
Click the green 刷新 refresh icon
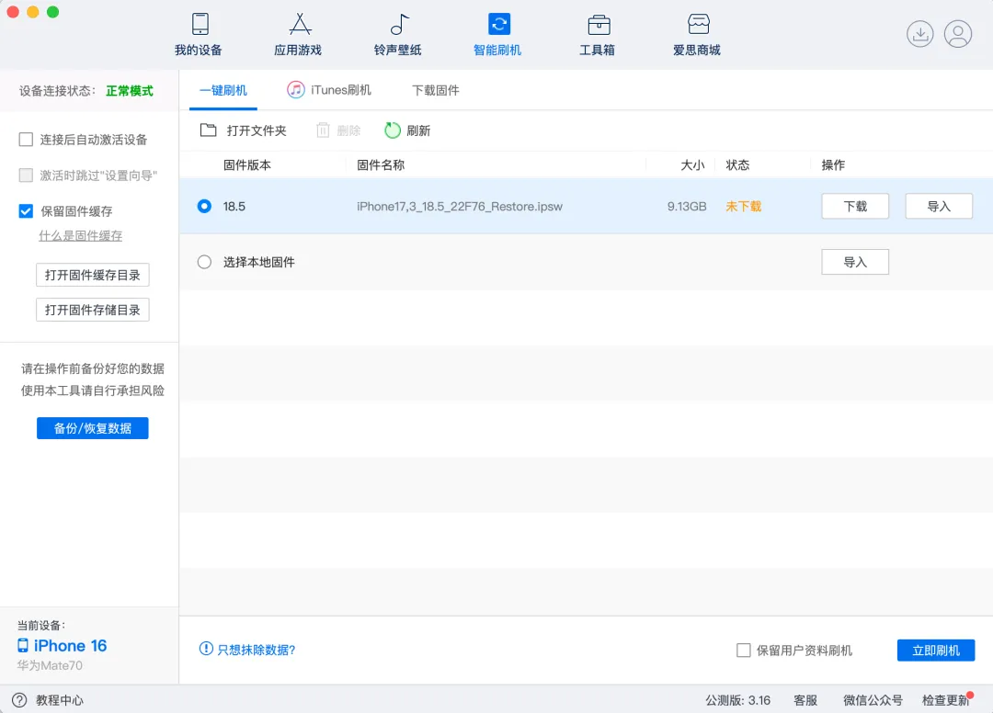393,130
